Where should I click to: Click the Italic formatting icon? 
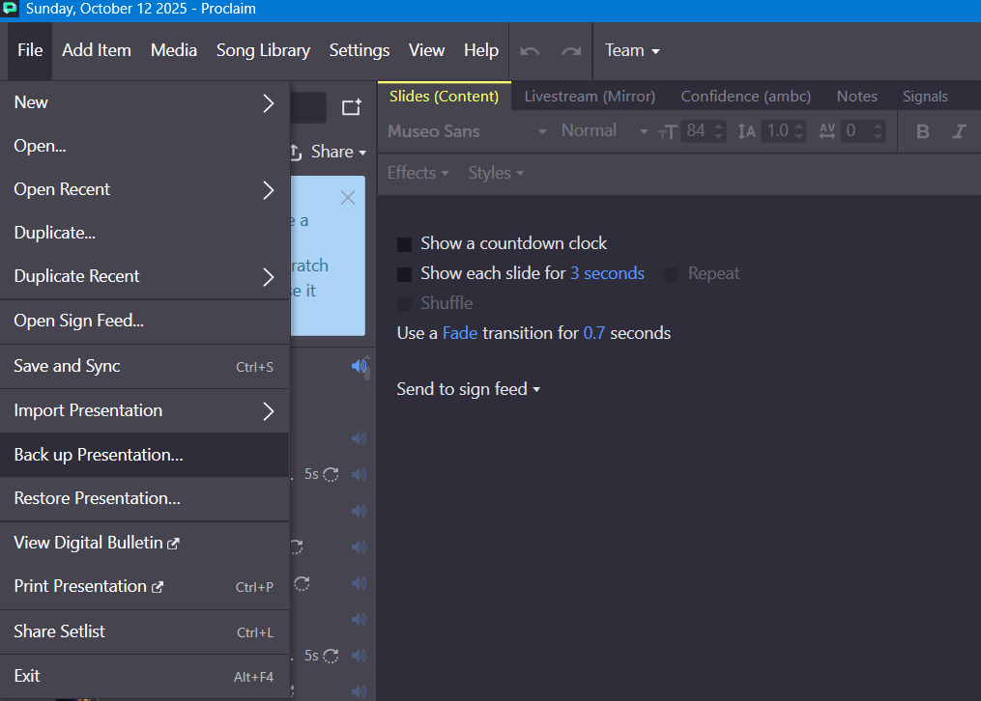pos(959,131)
